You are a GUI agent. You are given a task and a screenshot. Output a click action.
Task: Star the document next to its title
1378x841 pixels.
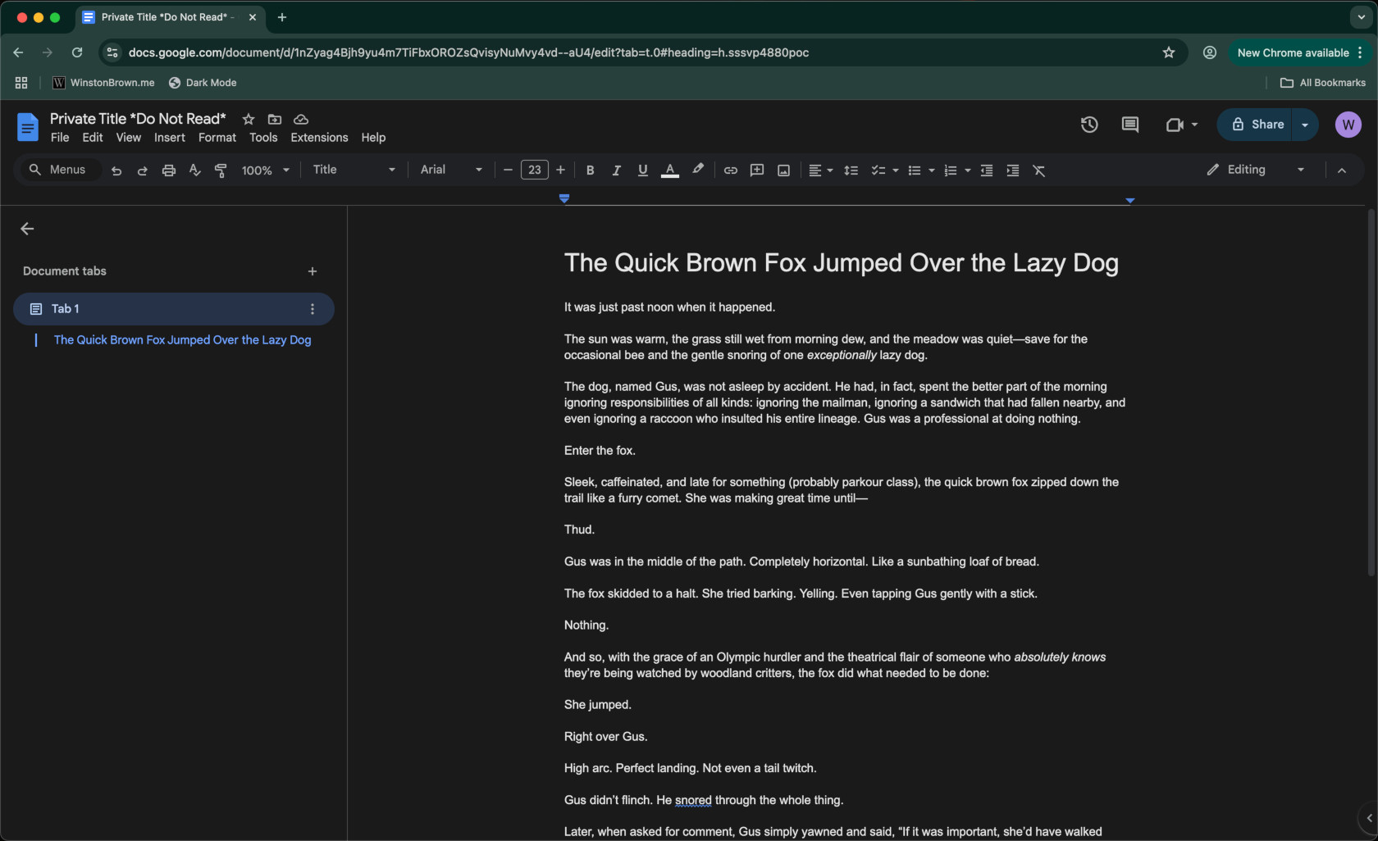pyautogui.click(x=249, y=119)
